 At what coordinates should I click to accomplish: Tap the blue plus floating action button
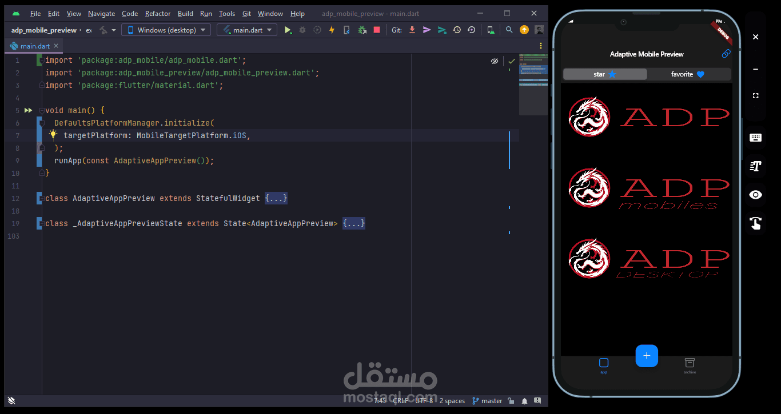(647, 356)
